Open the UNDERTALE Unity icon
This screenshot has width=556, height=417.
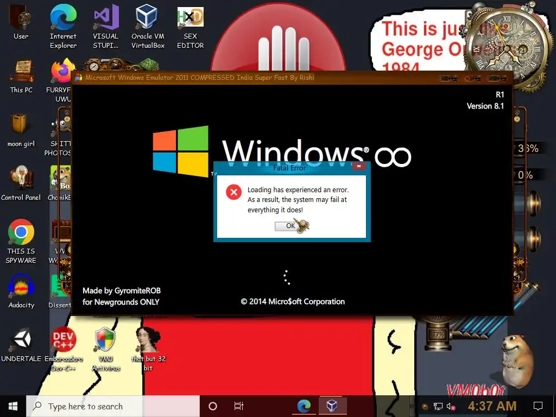(x=21, y=345)
